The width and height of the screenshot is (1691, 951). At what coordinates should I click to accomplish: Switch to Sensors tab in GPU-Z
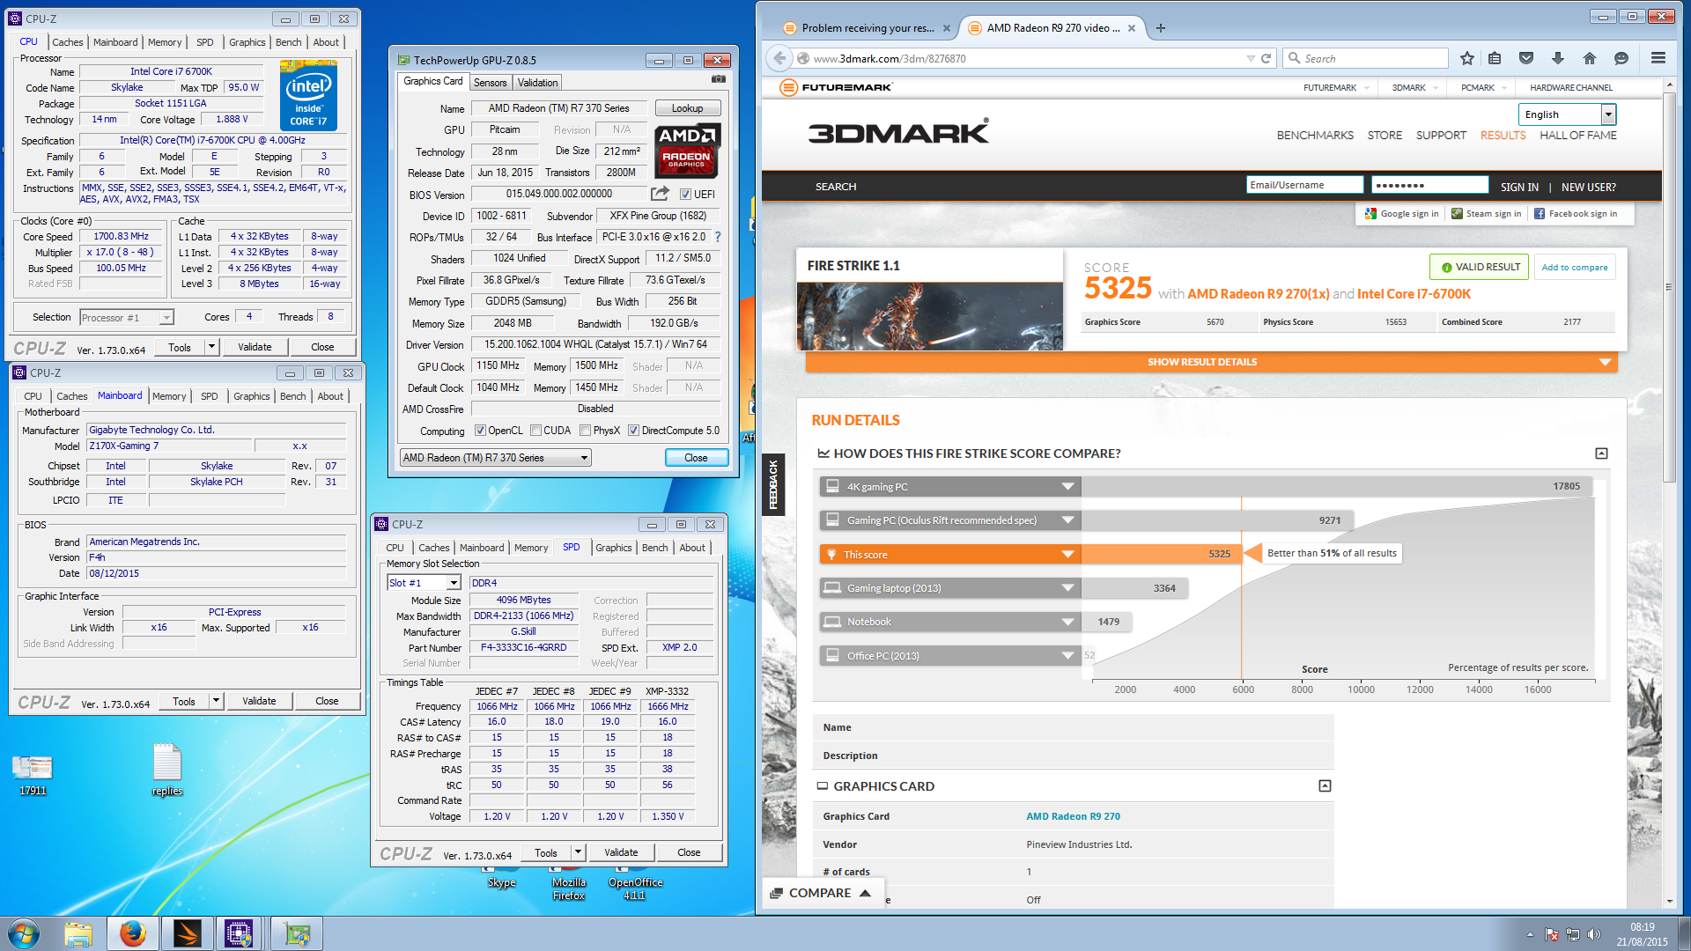point(490,83)
